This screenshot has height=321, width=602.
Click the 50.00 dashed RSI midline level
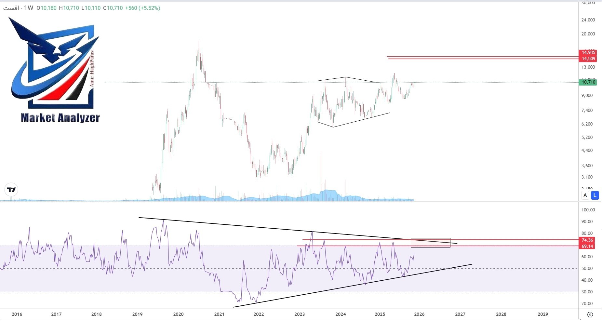(x=293, y=268)
